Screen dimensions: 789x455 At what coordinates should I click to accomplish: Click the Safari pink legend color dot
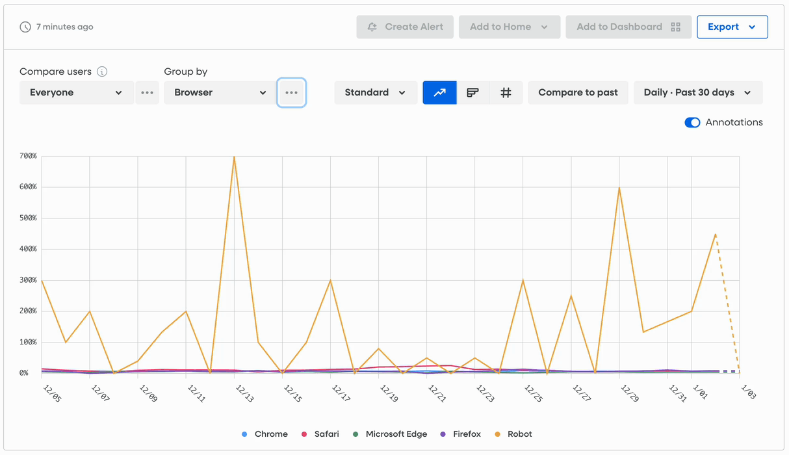(304, 434)
